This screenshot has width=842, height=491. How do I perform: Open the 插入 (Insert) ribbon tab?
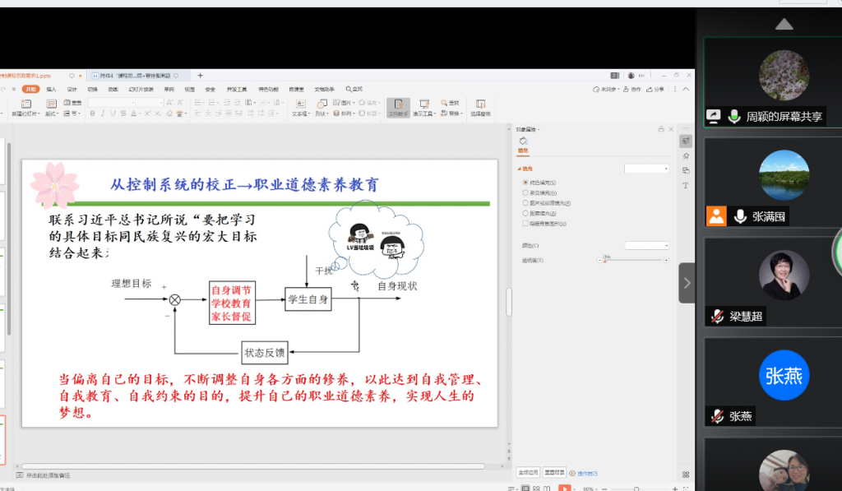51,89
